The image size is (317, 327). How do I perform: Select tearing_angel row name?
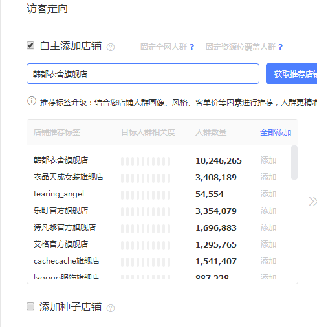pos(59,194)
